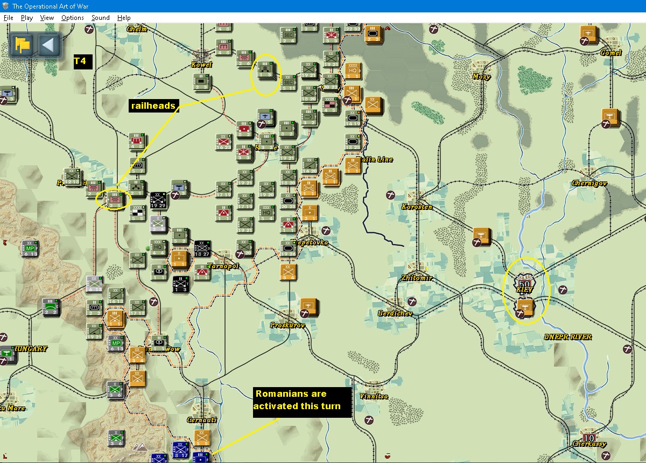This screenshot has height=463, width=646.
Task: Click the Zhitomir city label
Action: pyautogui.click(x=417, y=278)
